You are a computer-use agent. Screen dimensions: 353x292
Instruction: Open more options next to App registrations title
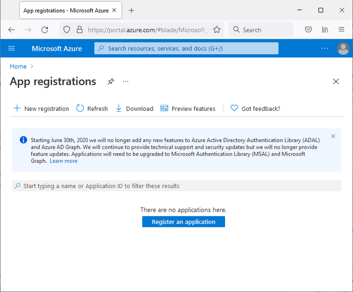point(125,82)
